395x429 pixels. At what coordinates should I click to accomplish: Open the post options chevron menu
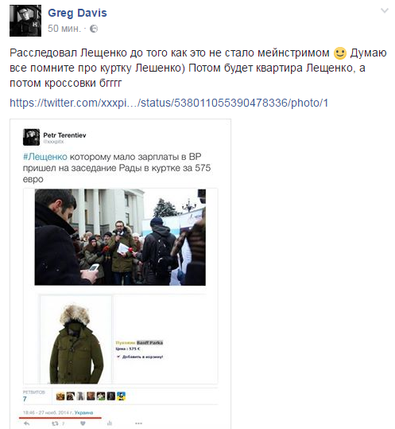point(385,10)
